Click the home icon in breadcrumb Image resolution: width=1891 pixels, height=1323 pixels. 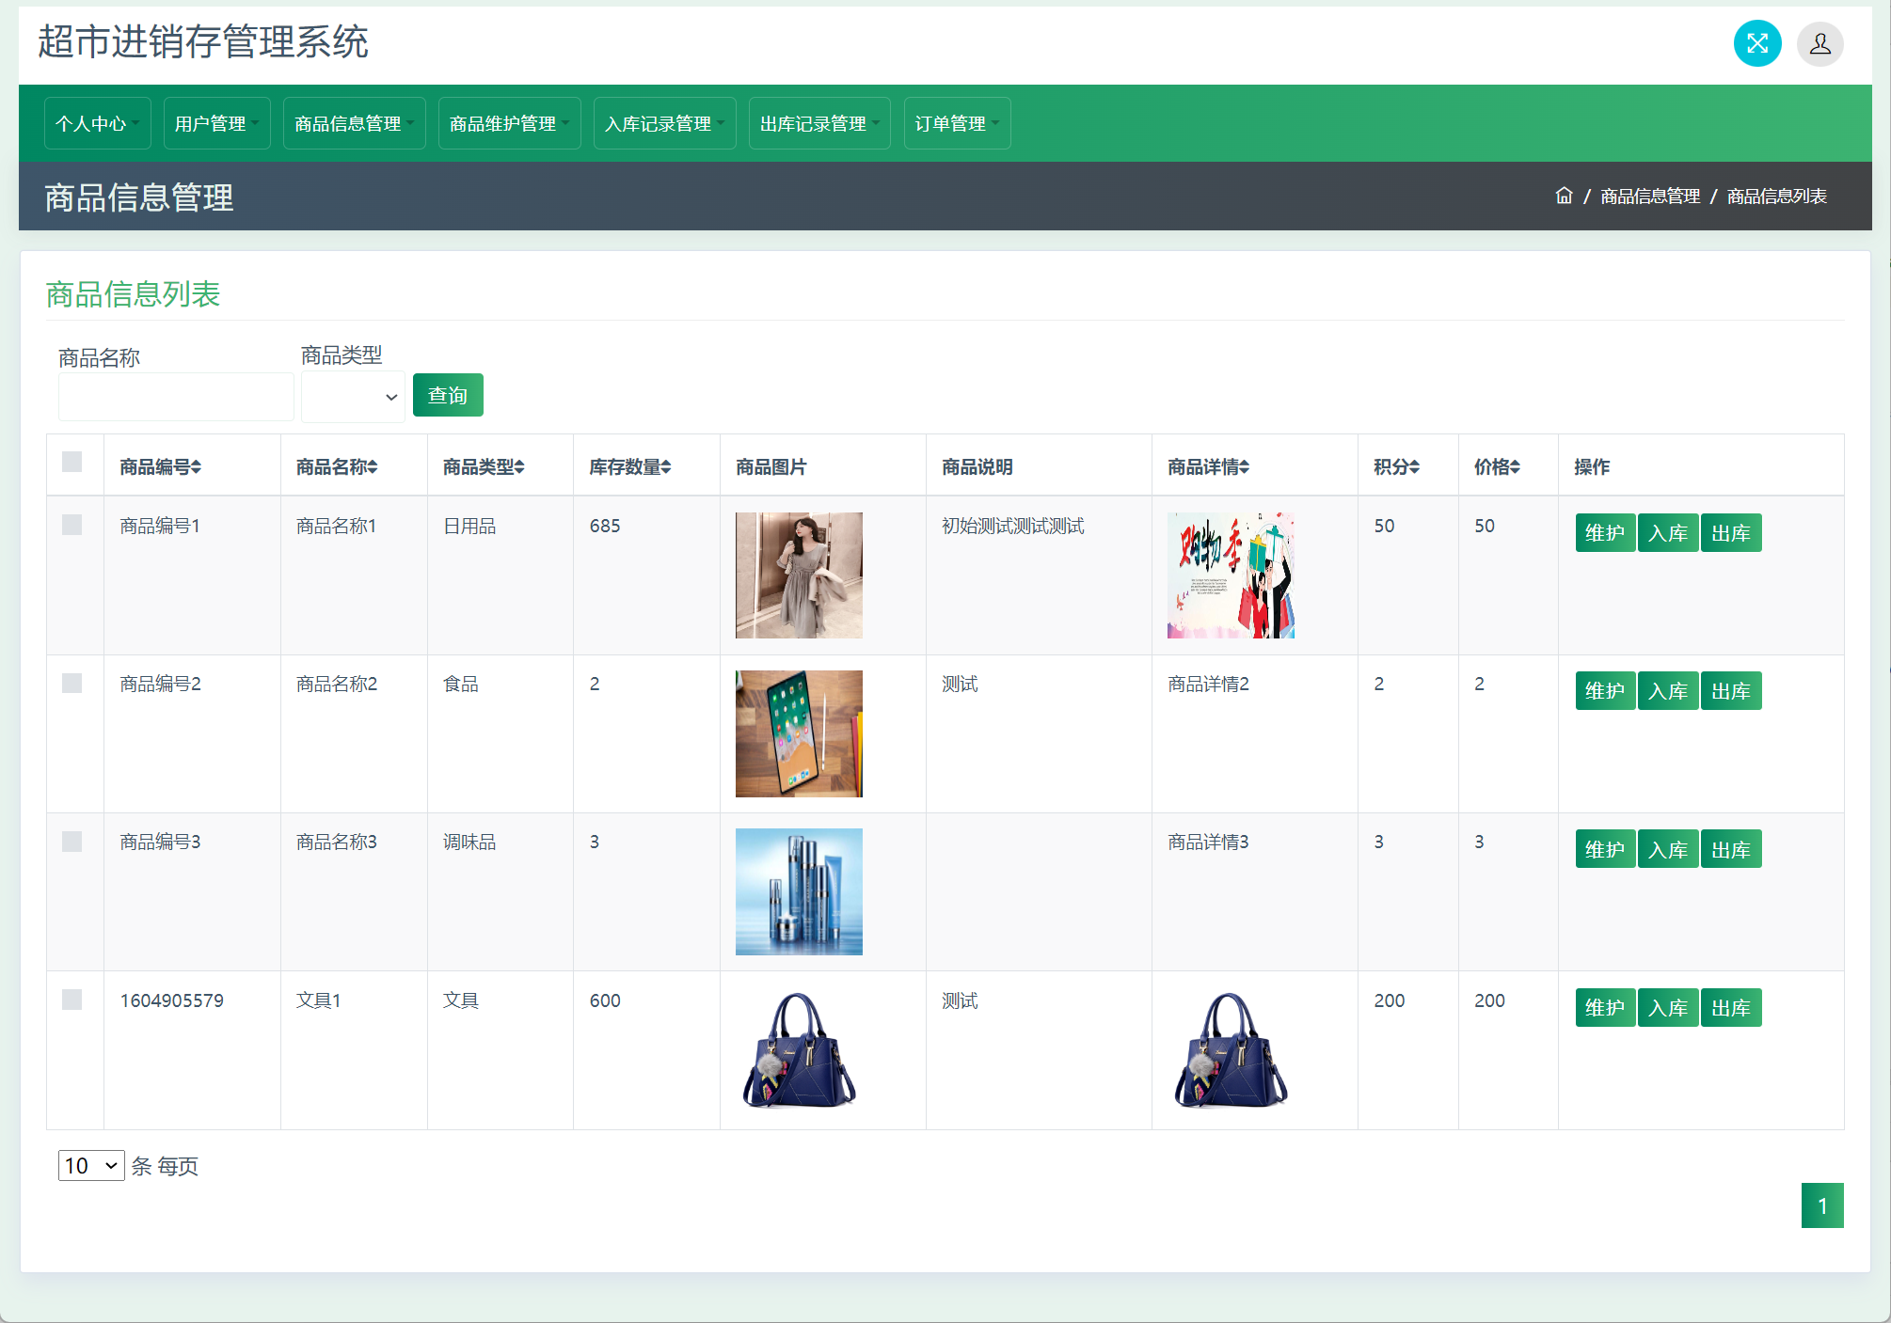point(1564,196)
